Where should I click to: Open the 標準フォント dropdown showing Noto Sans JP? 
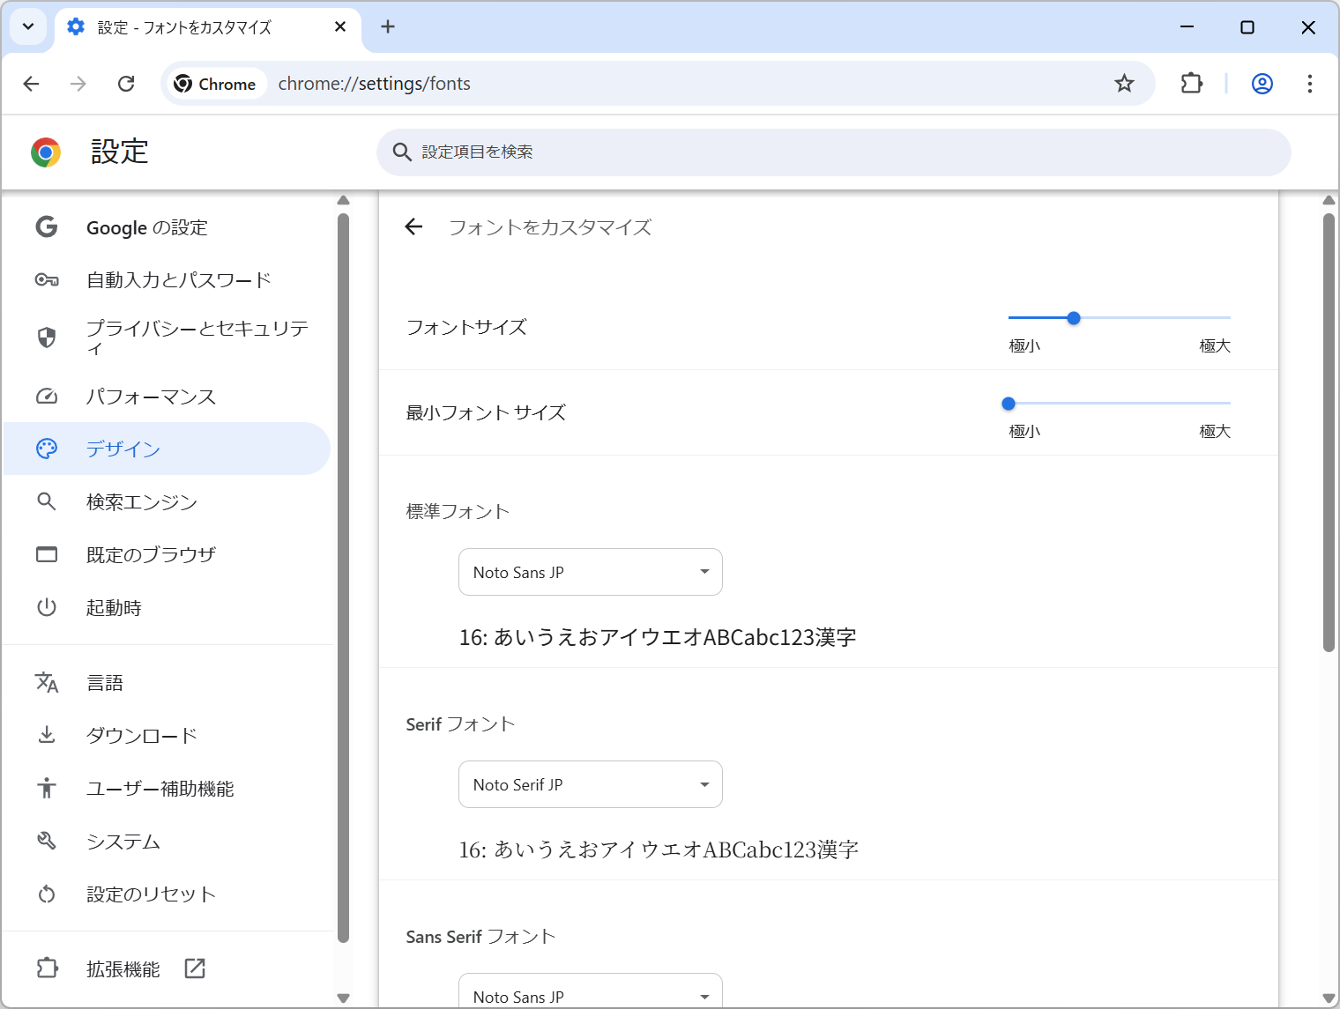590,572
